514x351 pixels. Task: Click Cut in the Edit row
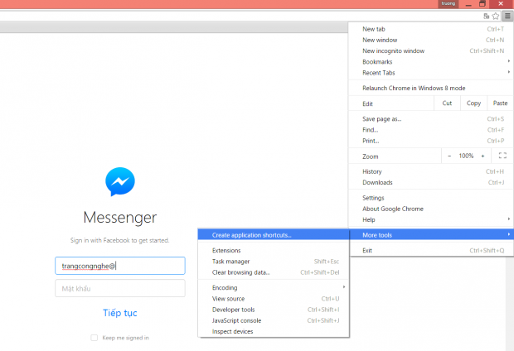tap(447, 103)
